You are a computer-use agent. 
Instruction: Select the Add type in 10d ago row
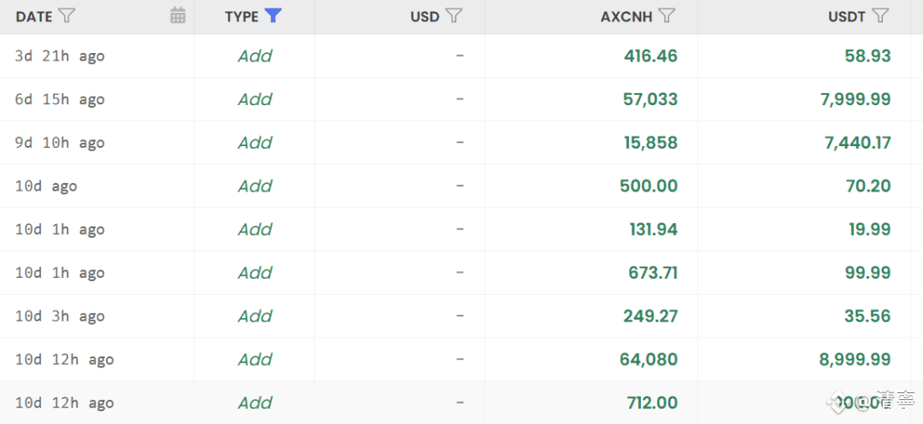255,186
